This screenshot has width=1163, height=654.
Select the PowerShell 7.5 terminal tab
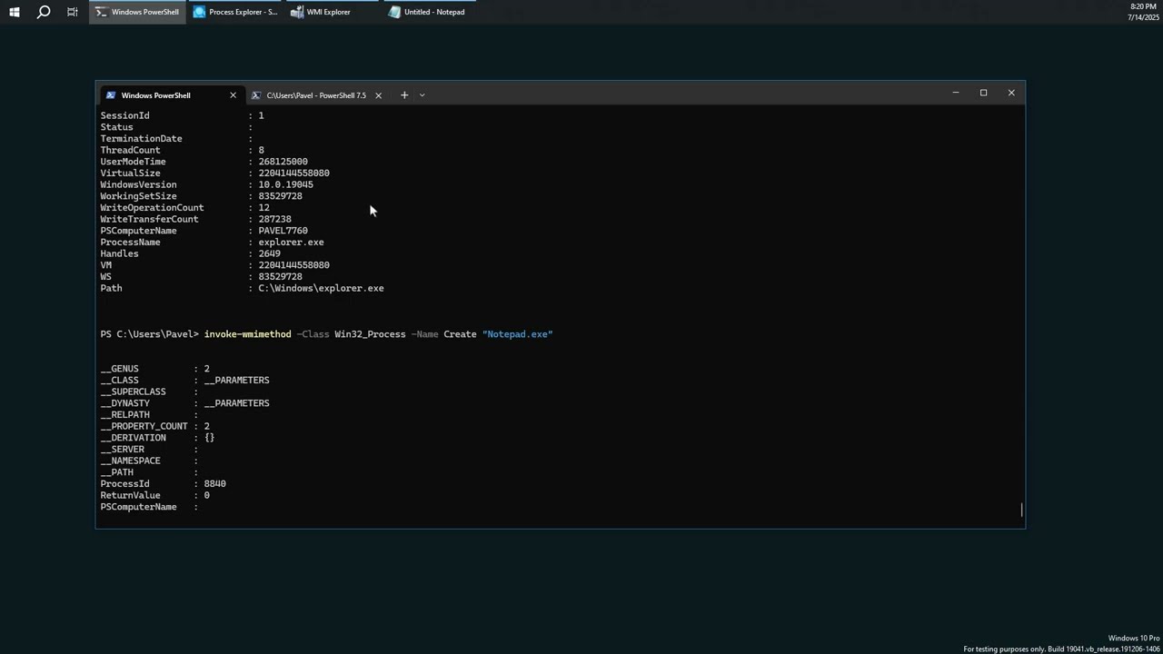point(316,94)
